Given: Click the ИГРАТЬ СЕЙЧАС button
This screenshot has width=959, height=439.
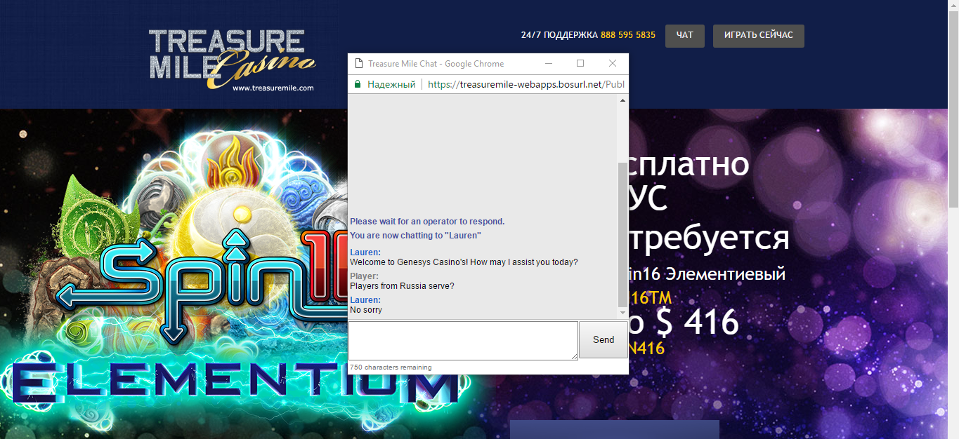Looking at the screenshot, I should (759, 36).
